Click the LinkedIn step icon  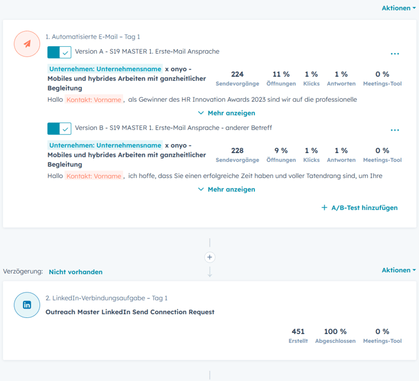point(27,305)
